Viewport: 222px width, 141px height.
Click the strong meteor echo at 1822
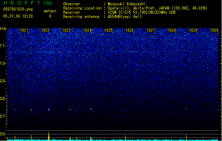pyautogui.click(x=49, y=109)
